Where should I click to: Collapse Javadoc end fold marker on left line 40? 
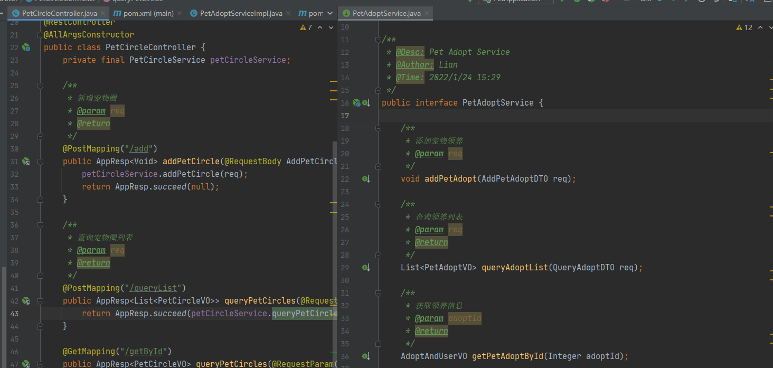(x=39, y=276)
